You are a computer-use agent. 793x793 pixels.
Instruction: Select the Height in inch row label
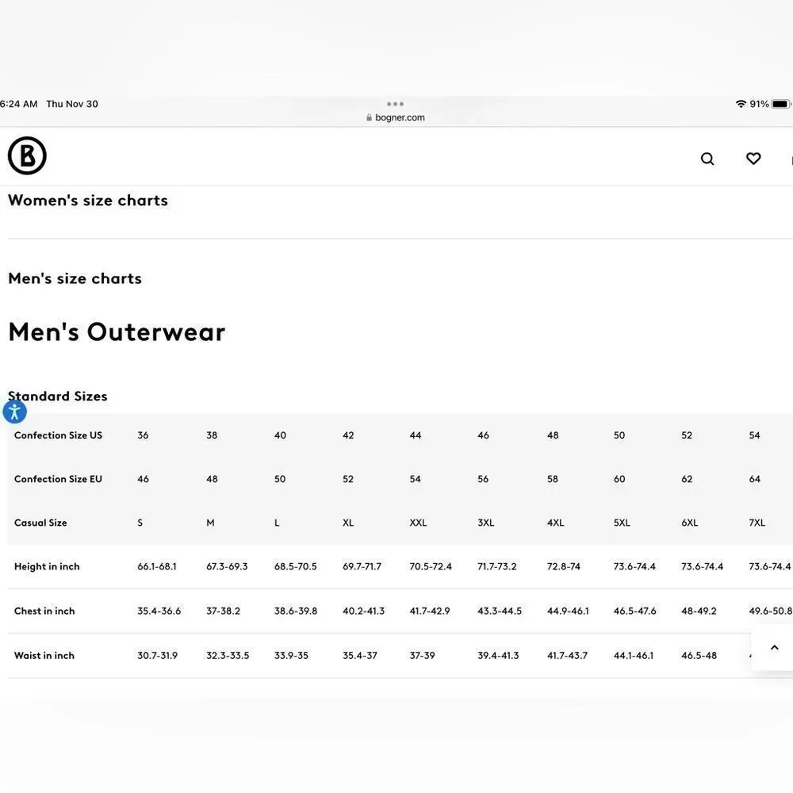[47, 566]
